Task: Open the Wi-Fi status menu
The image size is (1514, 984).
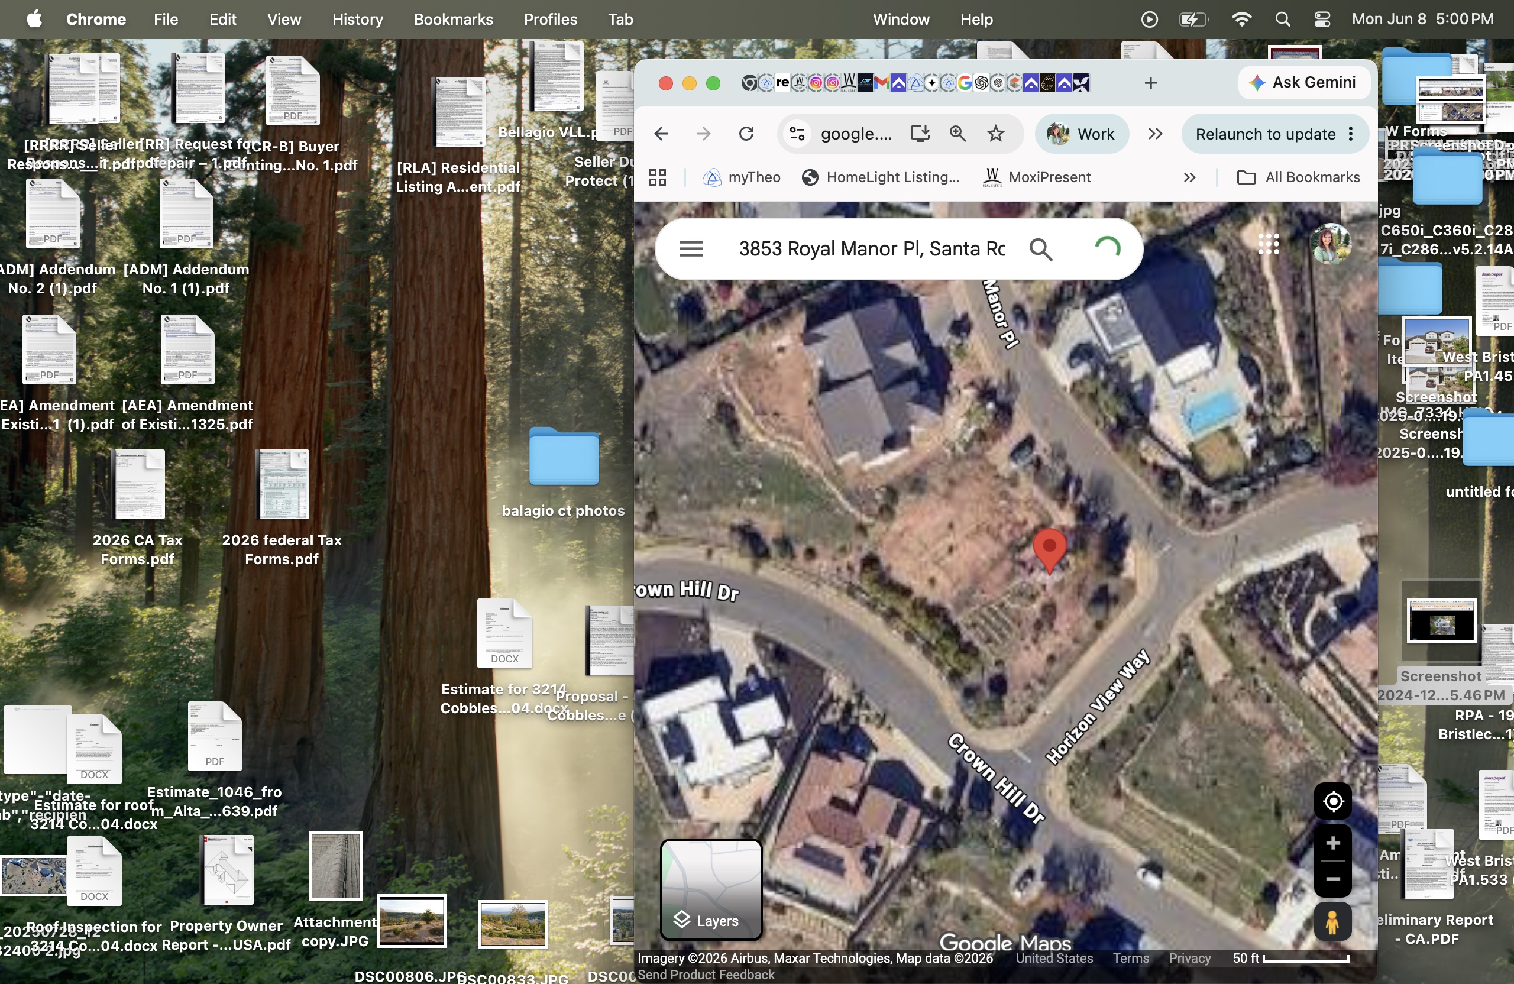Action: pos(1241,19)
